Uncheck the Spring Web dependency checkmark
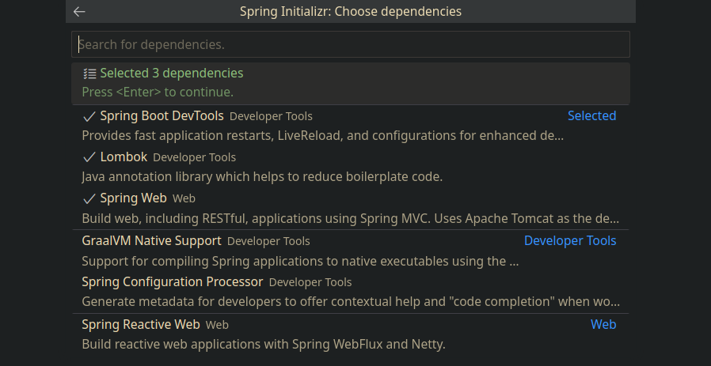 [89, 198]
